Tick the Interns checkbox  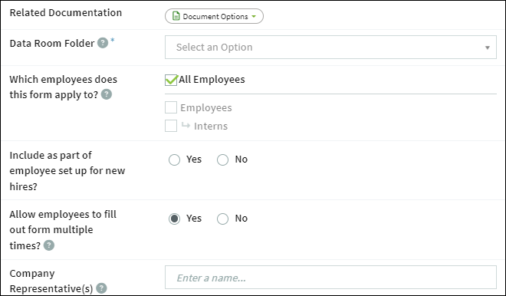click(171, 126)
